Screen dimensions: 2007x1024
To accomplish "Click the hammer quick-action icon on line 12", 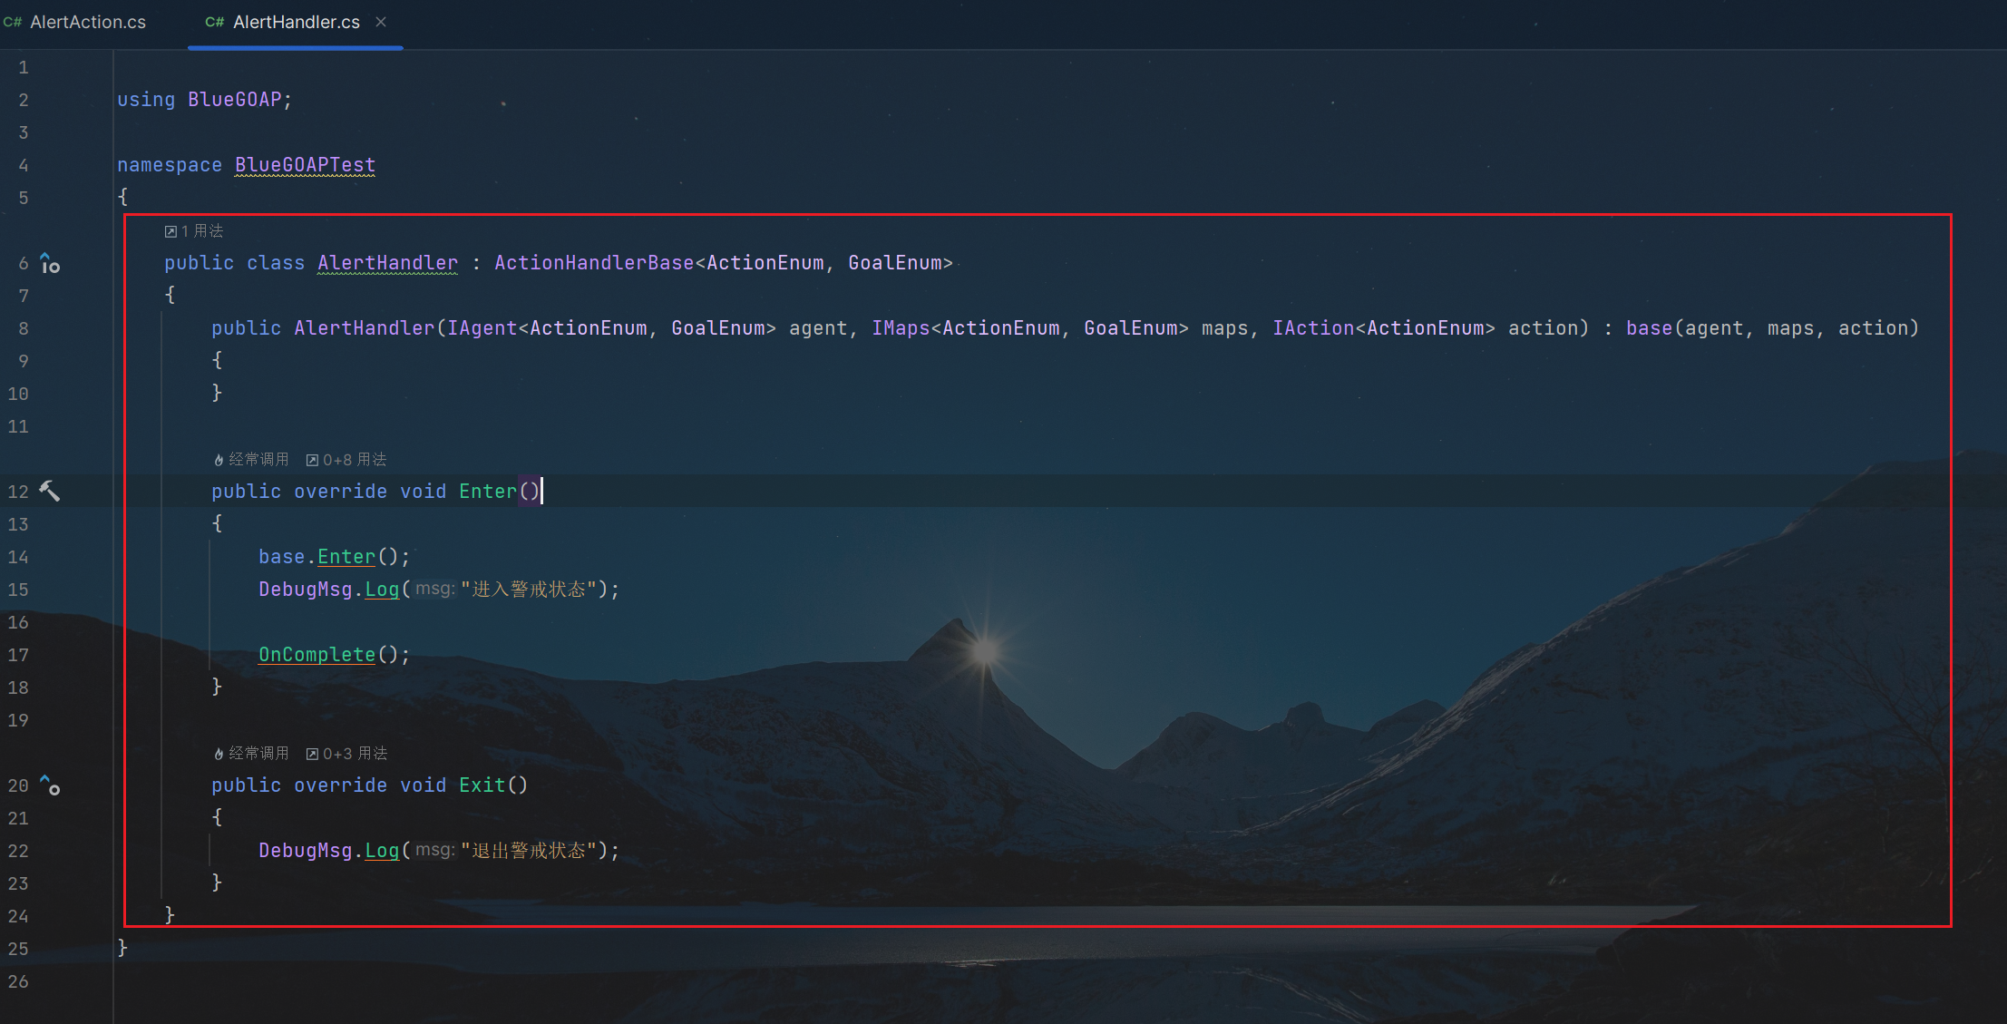I will 50,491.
